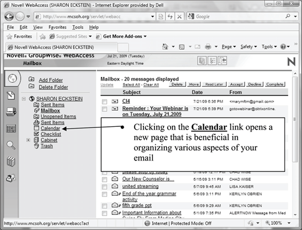Click the Help question mark icon
Screen dimensions: 302x230
click(283, 47)
